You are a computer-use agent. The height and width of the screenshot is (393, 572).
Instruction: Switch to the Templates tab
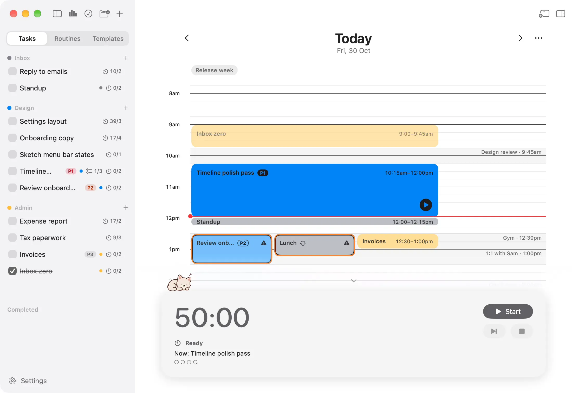tap(108, 38)
